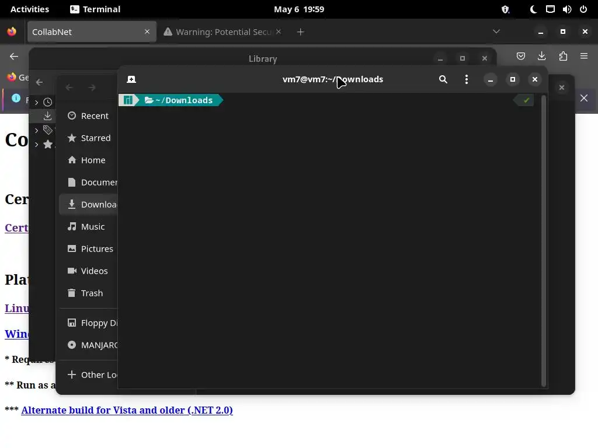Select Downloads in Files sidebar
598x448 pixels.
pyautogui.click(x=88, y=204)
